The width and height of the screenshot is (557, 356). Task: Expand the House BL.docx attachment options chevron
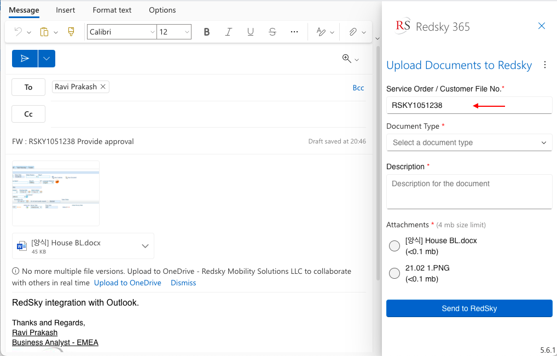pos(145,246)
